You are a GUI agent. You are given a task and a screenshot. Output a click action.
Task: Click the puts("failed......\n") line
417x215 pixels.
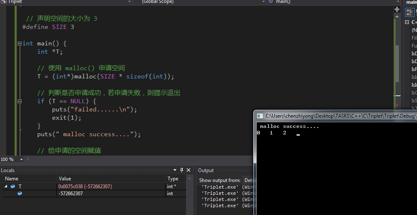94,109
